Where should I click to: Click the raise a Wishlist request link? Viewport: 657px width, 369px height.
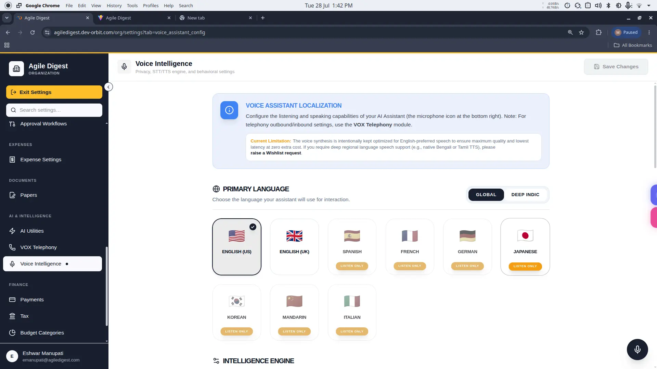pos(276,153)
